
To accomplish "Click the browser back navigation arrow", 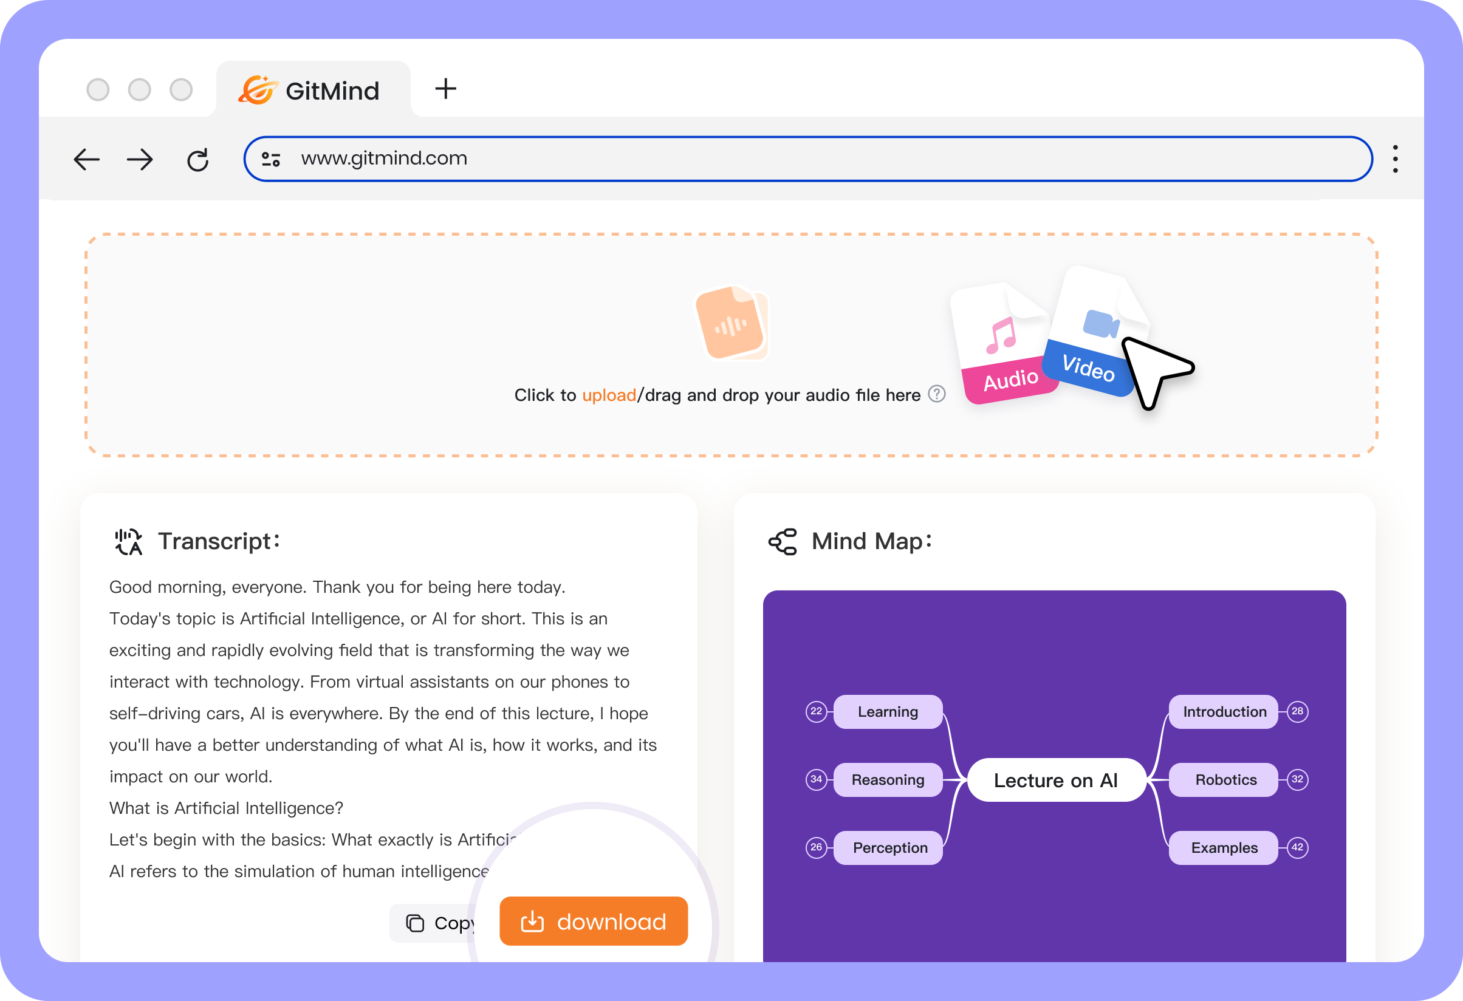I will [88, 155].
